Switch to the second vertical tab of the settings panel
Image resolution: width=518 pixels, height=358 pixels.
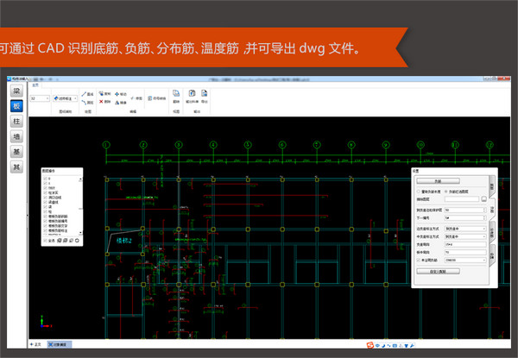coord(492,209)
